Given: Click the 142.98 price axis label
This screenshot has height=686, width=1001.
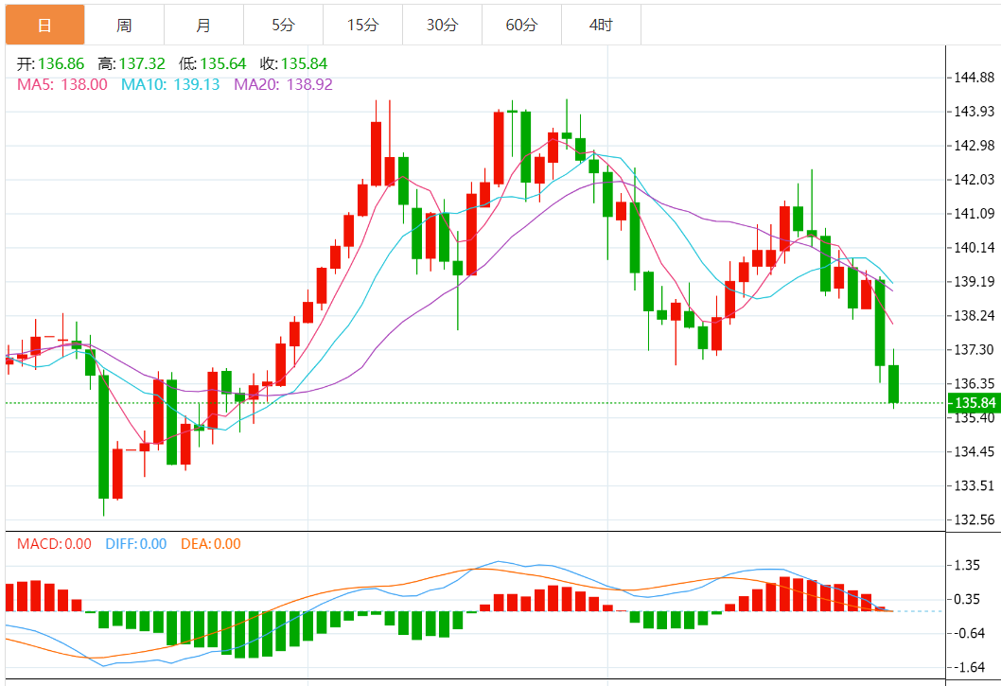Looking at the screenshot, I should (x=975, y=146).
